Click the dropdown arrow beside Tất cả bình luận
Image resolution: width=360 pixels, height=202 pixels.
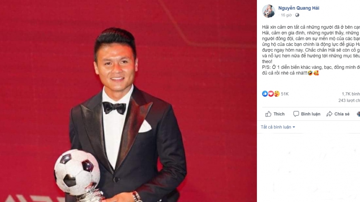tap(294, 127)
